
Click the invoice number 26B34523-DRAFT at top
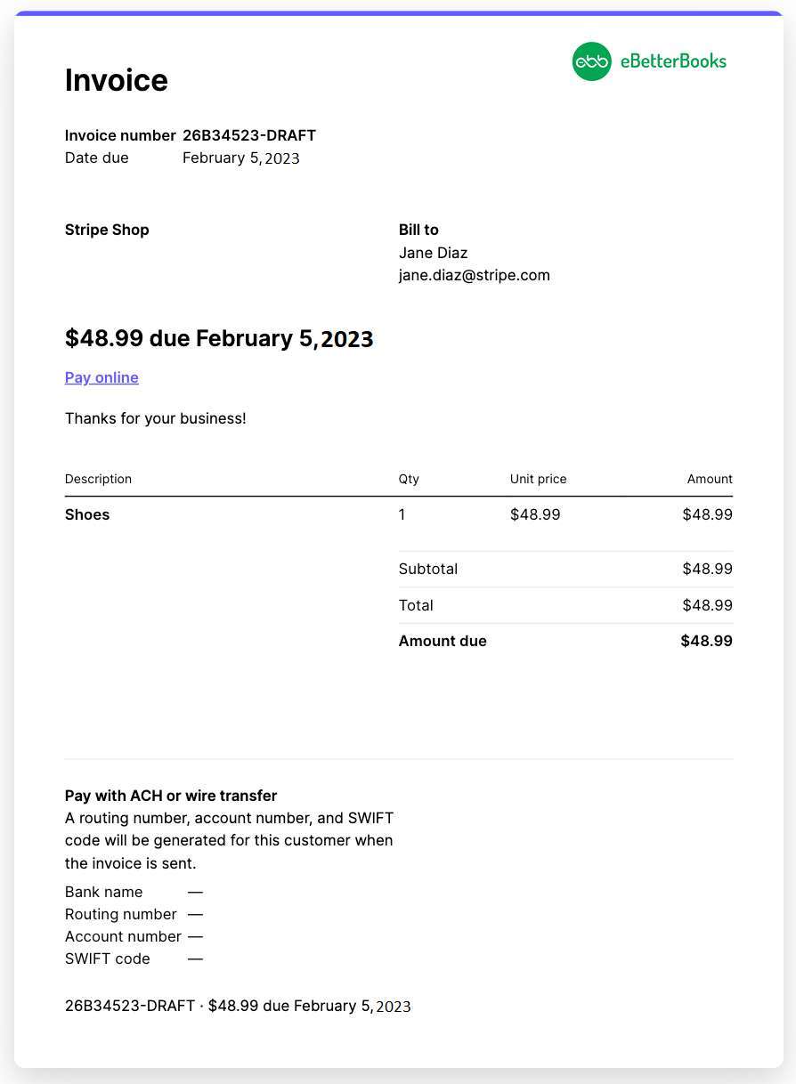click(249, 135)
